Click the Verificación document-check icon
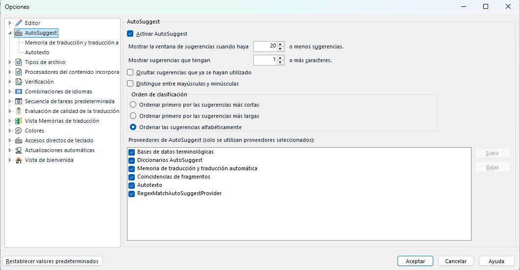 (x=19, y=82)
